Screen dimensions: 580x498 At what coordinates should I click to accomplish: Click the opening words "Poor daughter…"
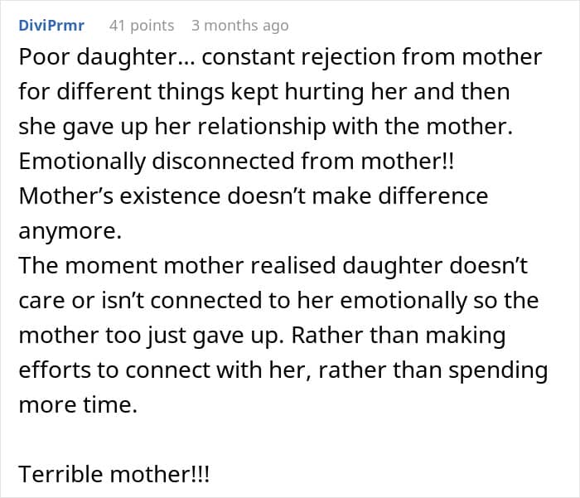(83, 58)
